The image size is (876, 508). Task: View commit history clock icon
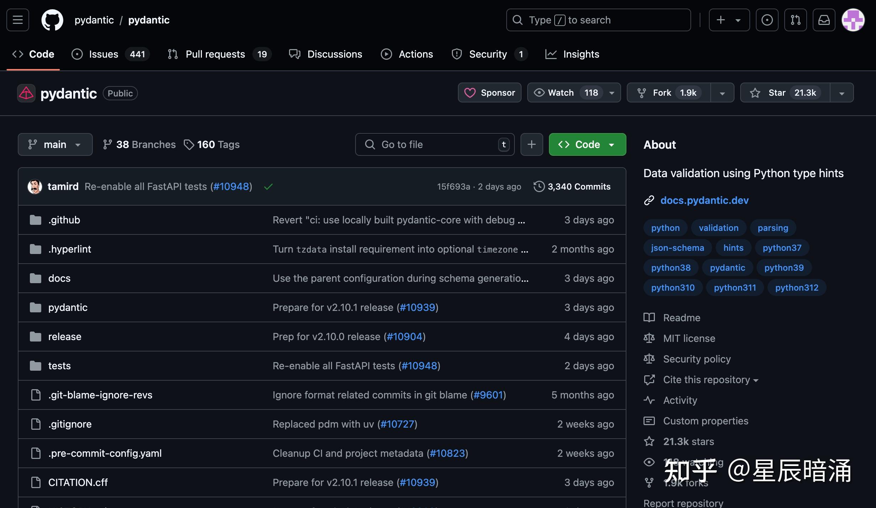[x=539, y=186]
